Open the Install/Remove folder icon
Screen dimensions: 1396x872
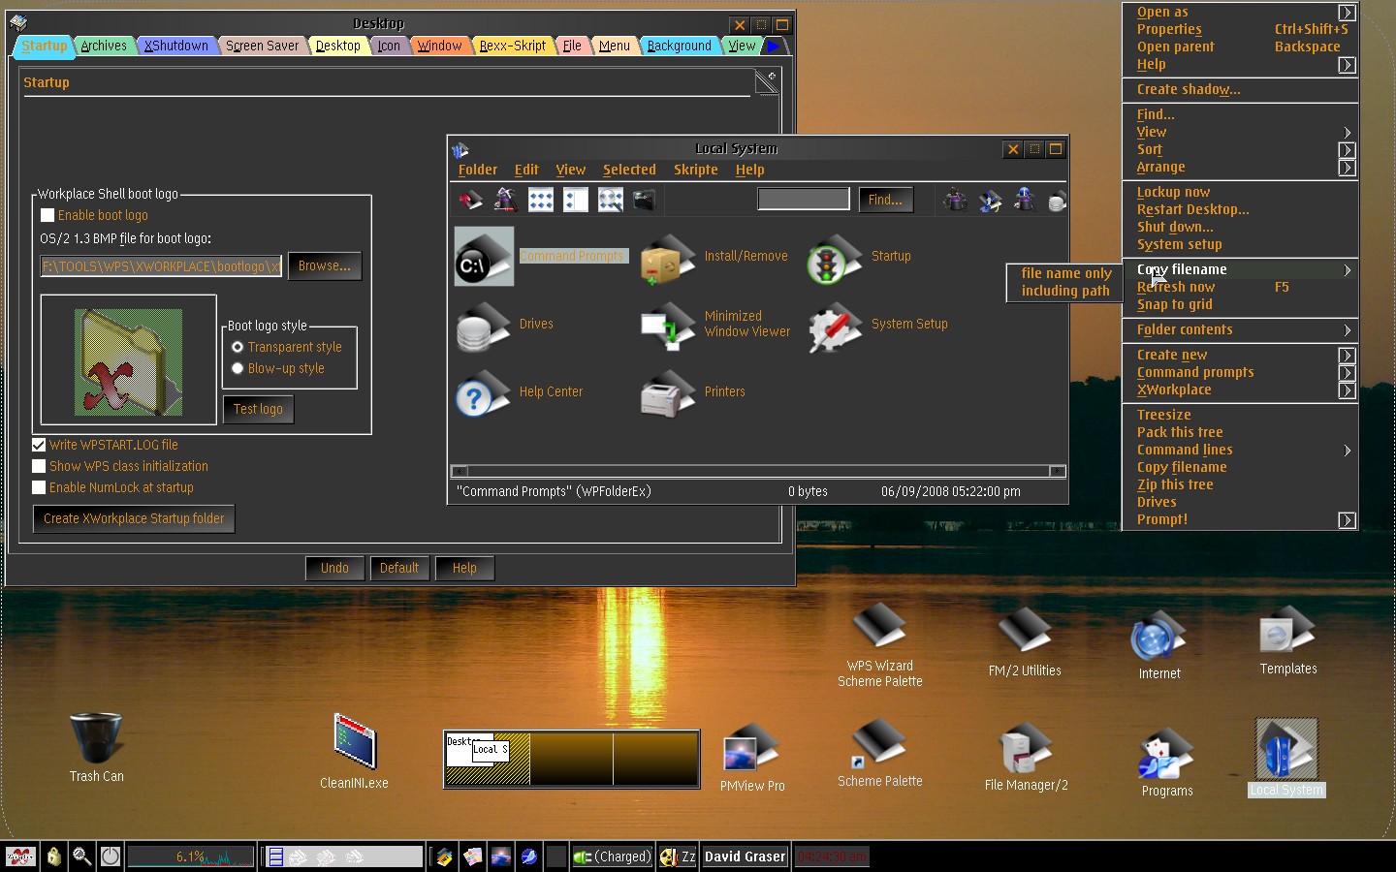(668, 258)
